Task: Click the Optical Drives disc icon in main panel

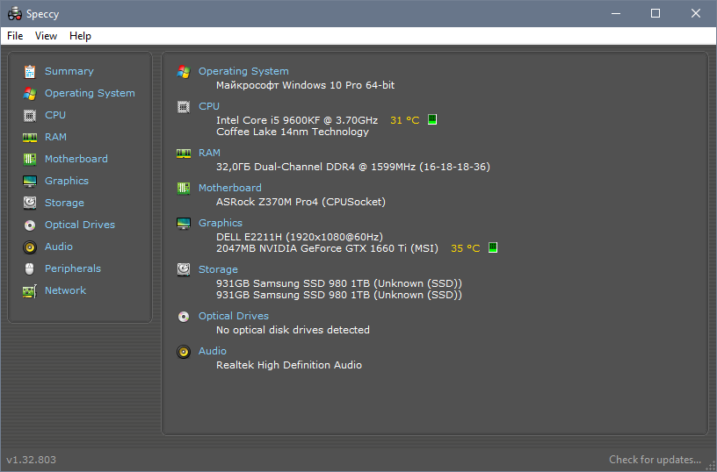Action: pyautogui.click(x=184, y=317)
